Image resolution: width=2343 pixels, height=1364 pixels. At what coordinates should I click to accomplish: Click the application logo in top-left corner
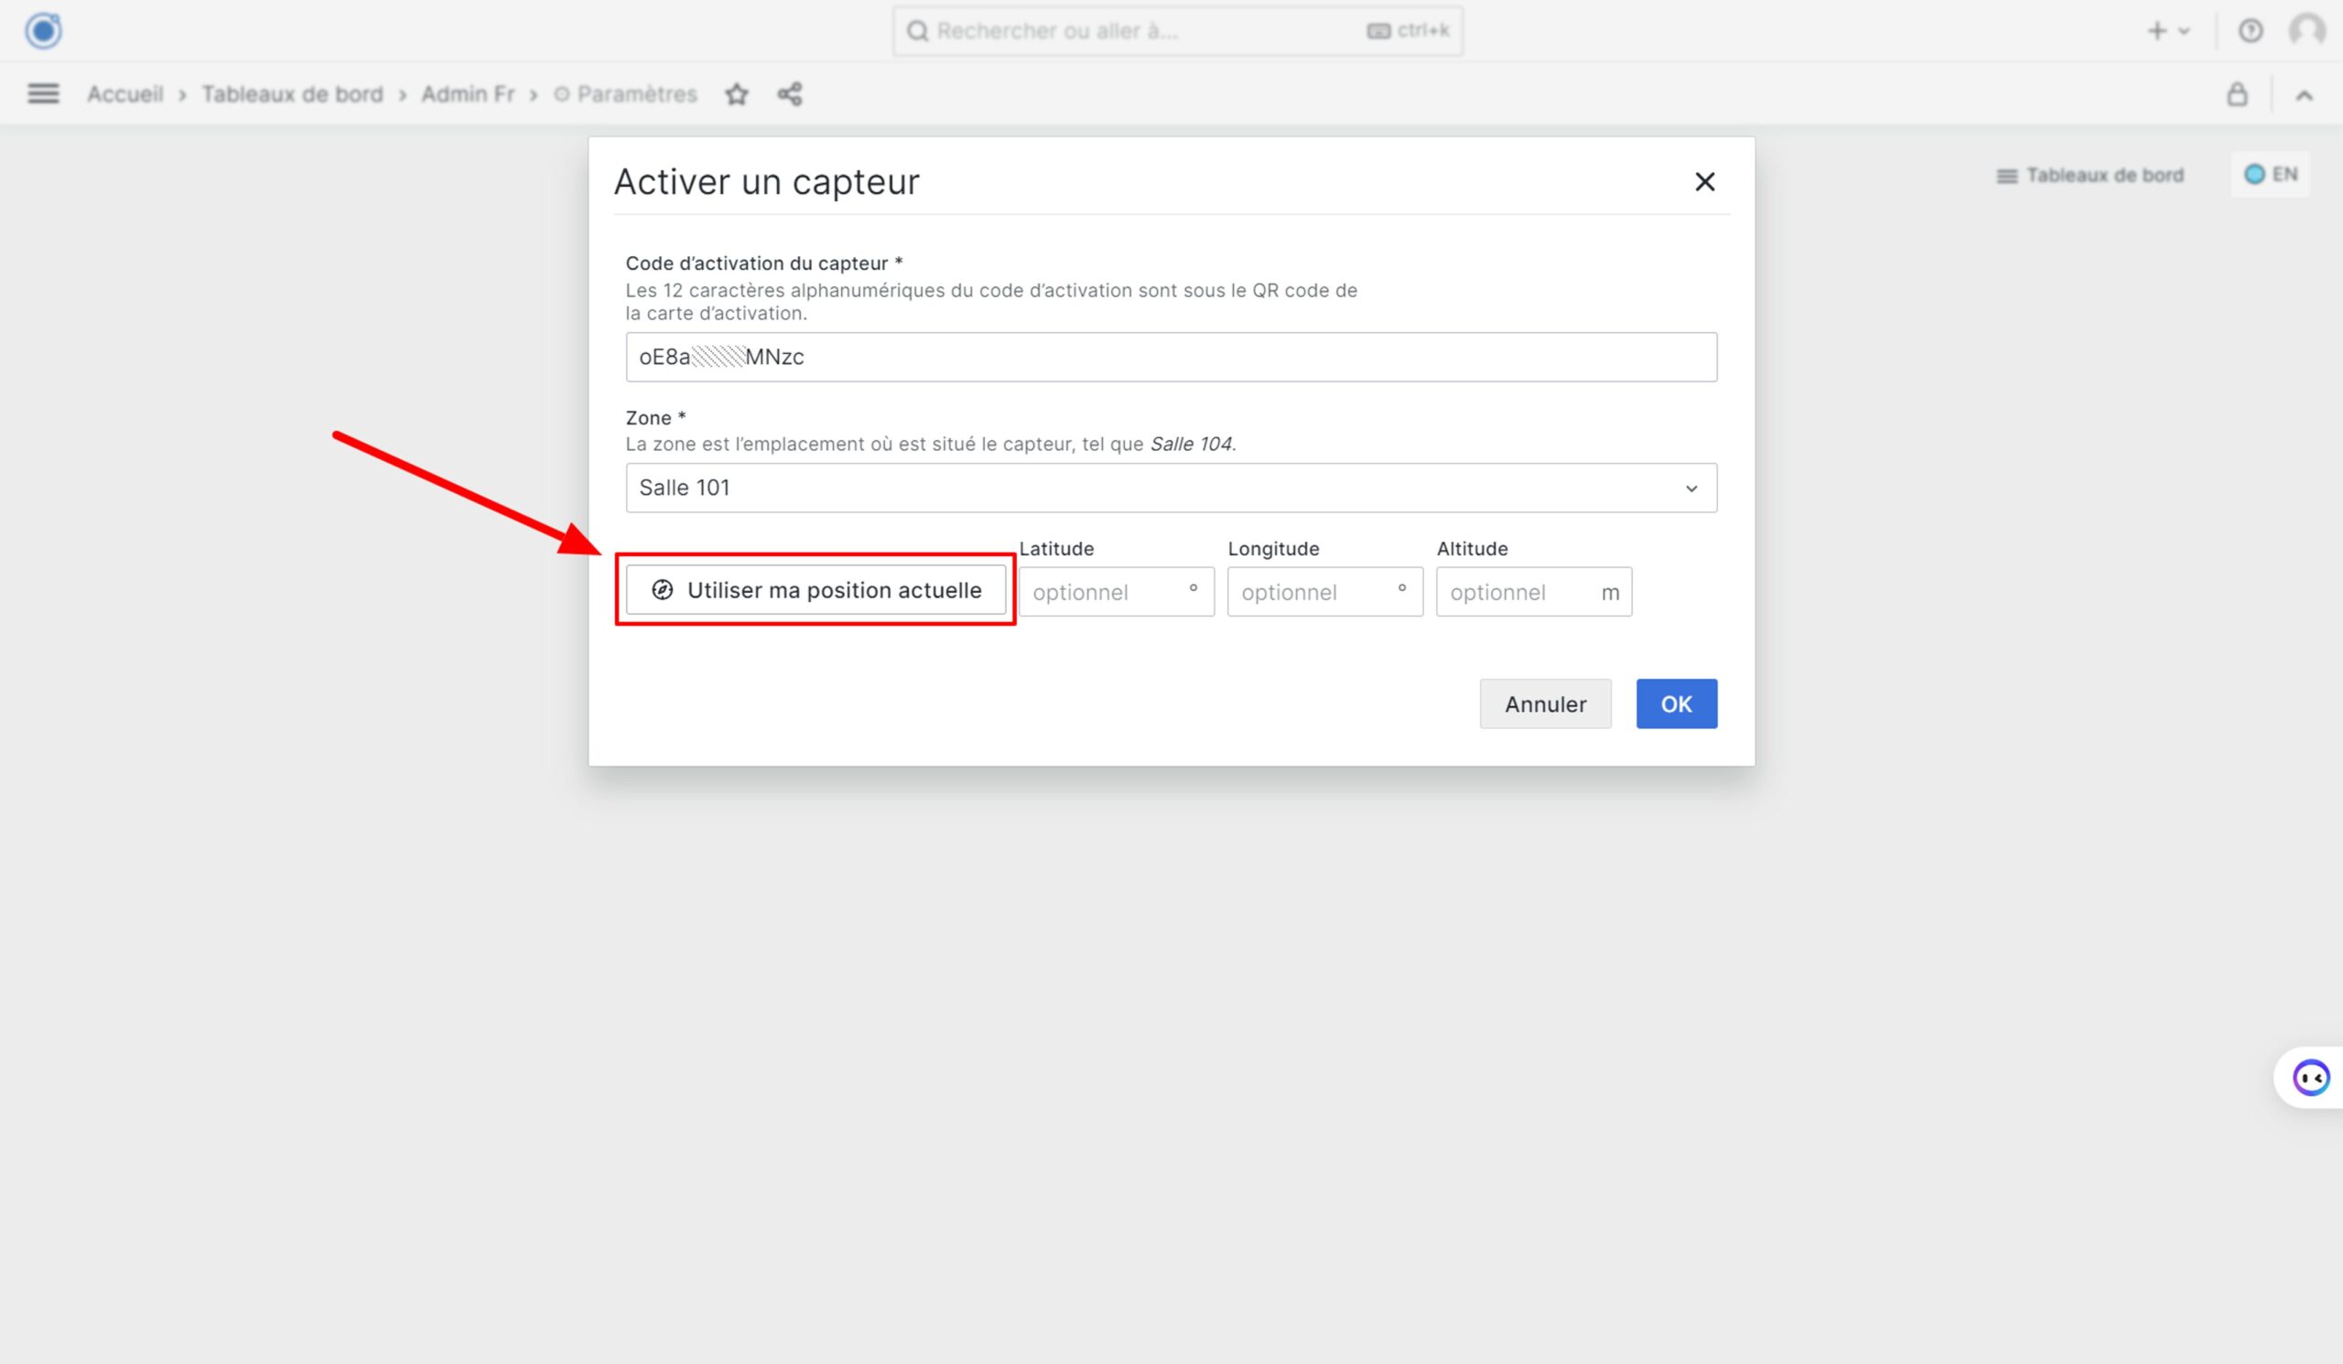(43, 31)
